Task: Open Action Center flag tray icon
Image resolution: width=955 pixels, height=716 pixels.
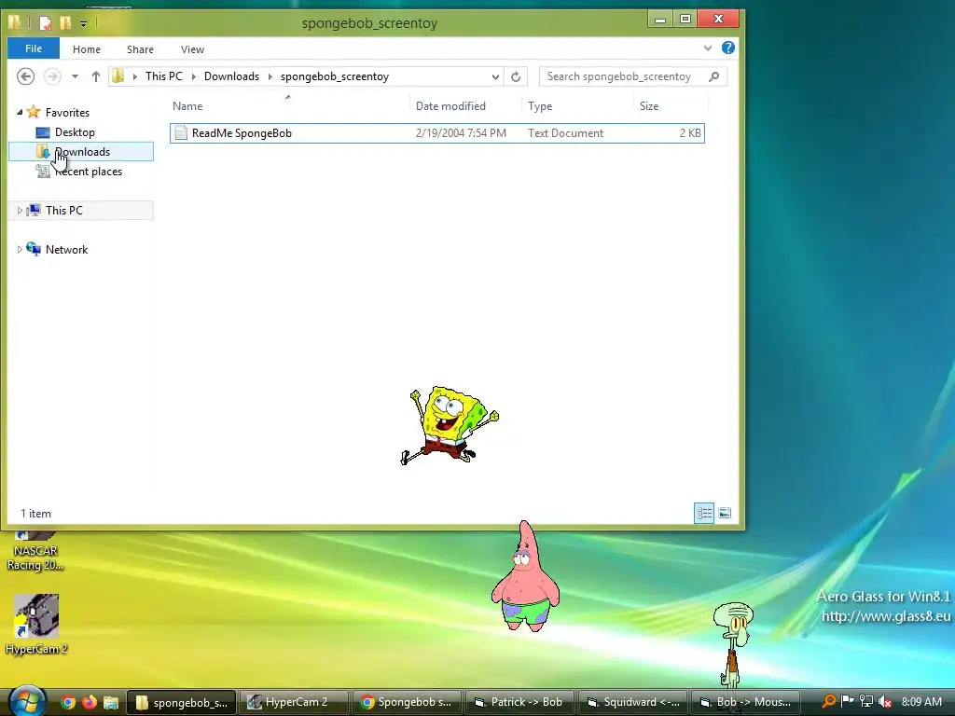Action: pyautogui.click(x=847, y=702)
